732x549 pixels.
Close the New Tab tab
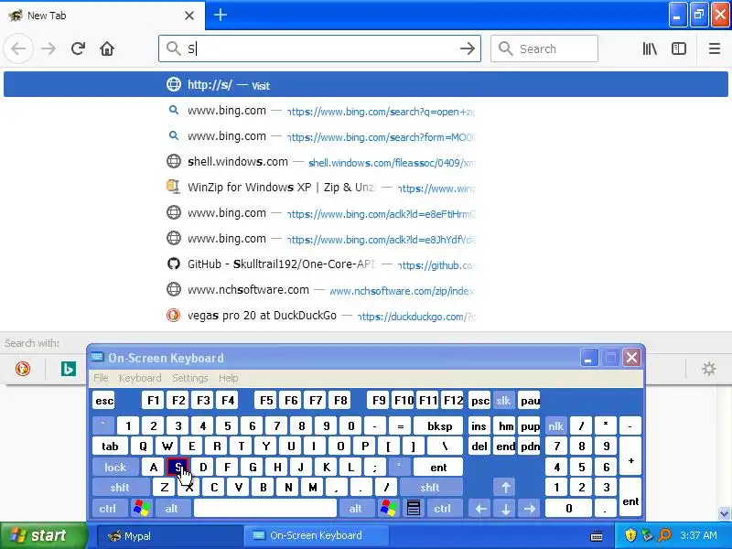189,16
